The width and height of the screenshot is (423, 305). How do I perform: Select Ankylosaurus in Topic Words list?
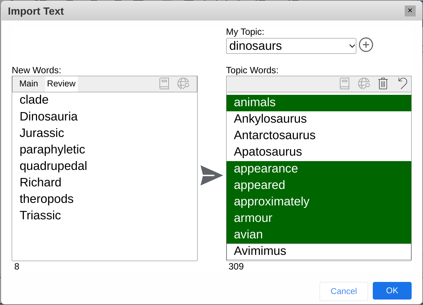point(319,119)
